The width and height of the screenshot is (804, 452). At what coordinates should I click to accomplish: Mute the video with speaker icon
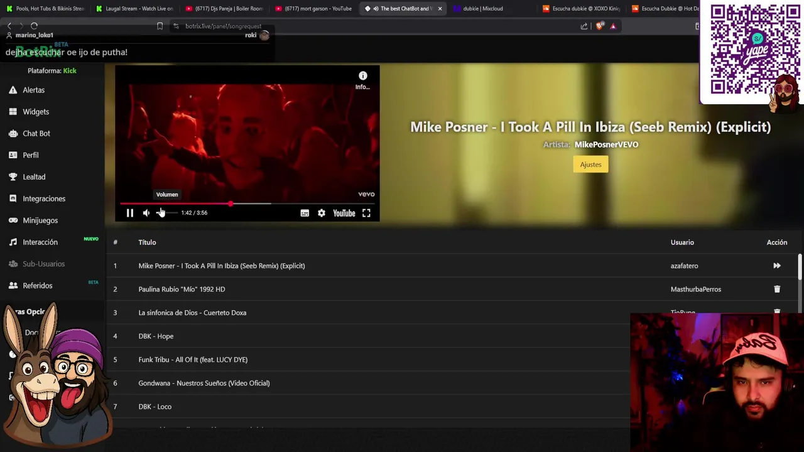tap(146, 213)
